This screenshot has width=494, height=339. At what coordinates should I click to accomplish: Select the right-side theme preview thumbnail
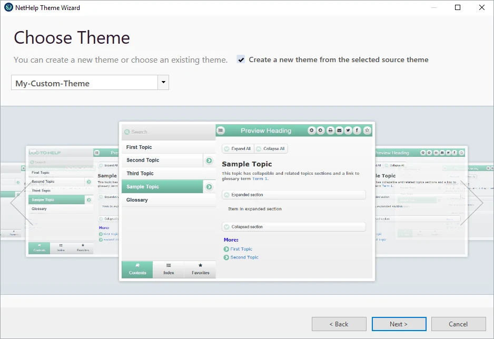click(x=421, y=202)
